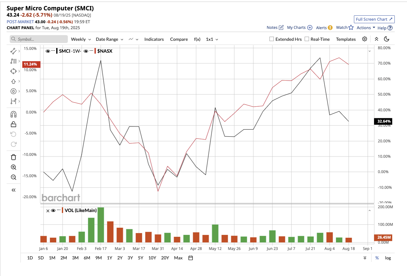The width and height of the screenshot is (407, 276).
Task: Select the 1Y period
Action: tap(110, 258)
